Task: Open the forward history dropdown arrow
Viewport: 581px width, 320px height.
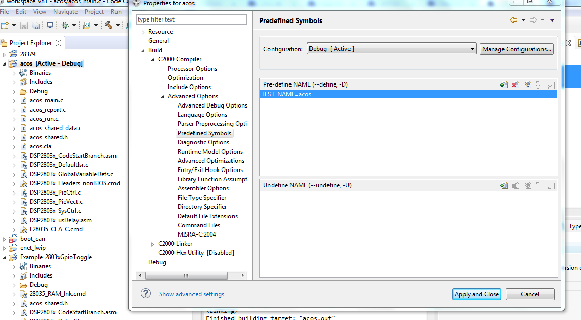Action: click(x=543, y=20)
